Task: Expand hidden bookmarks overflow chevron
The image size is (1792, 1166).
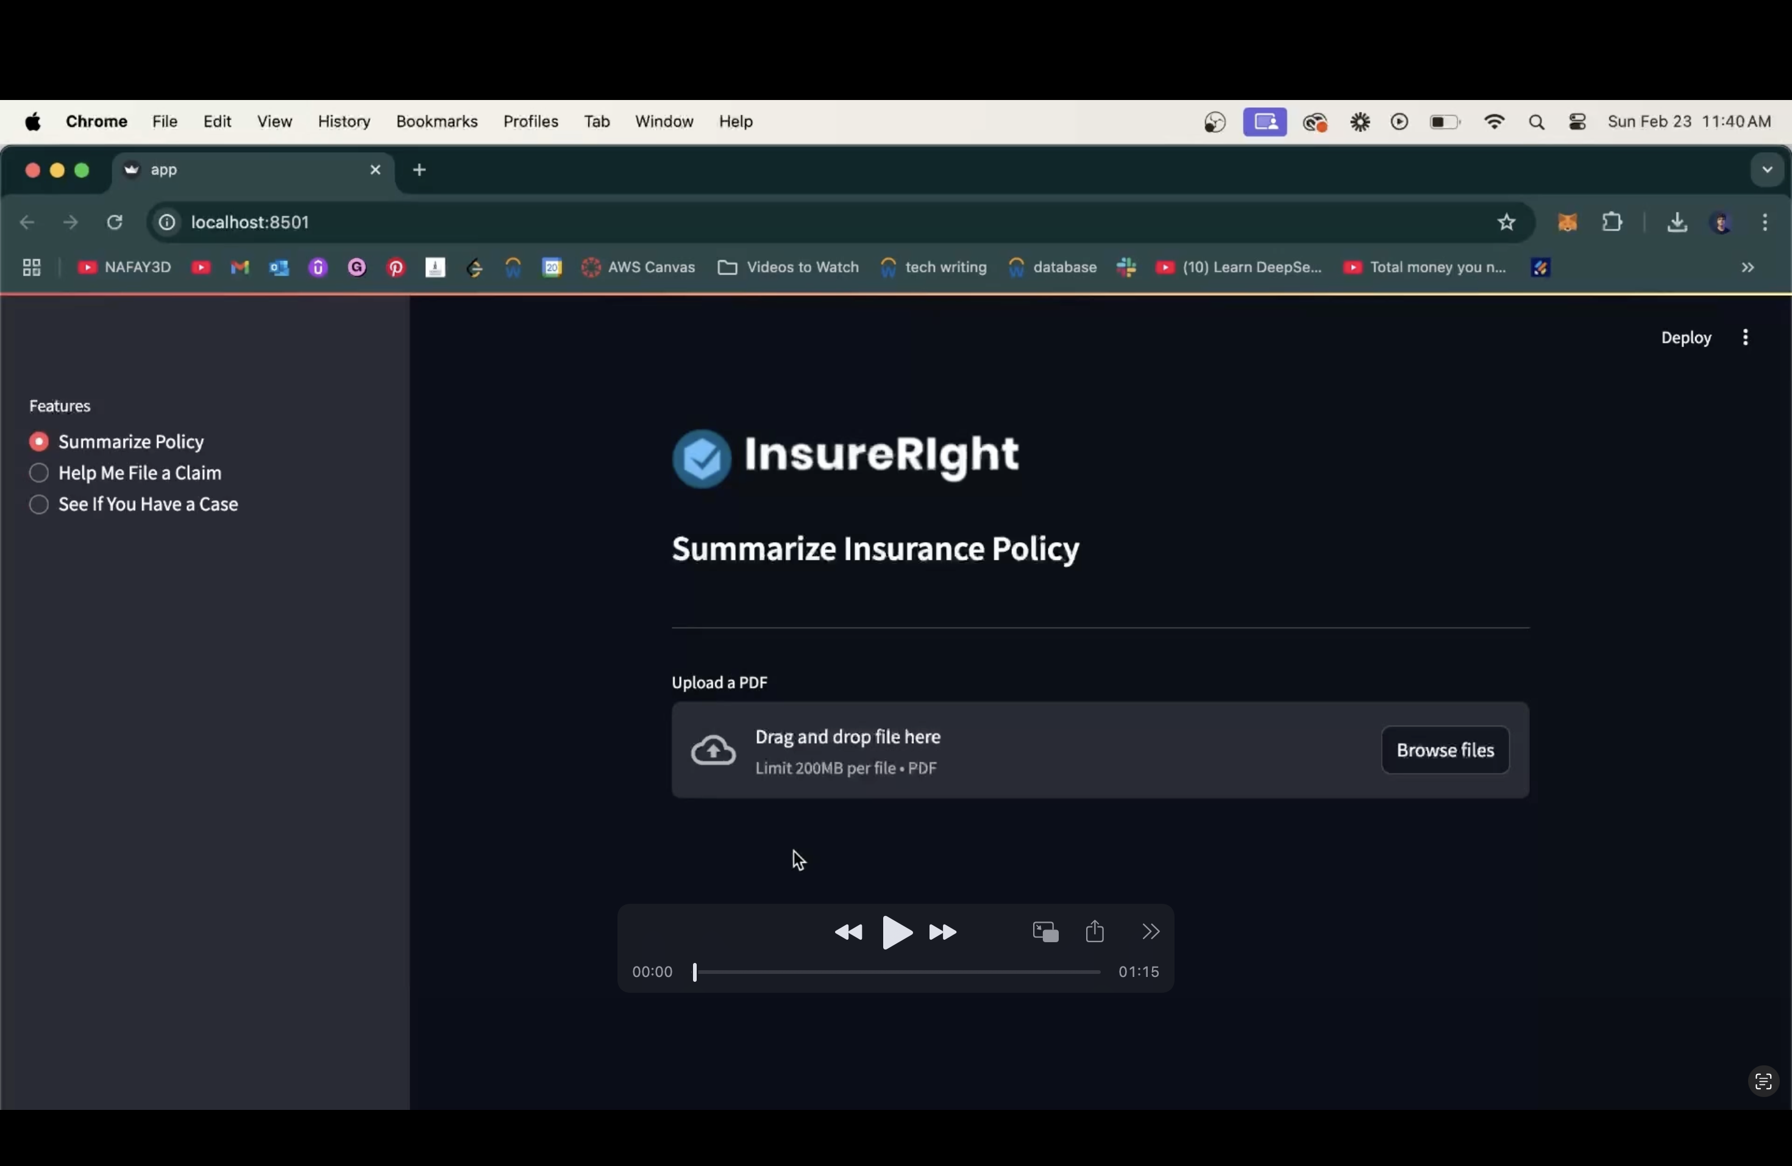Action: tap(1748, 267)
